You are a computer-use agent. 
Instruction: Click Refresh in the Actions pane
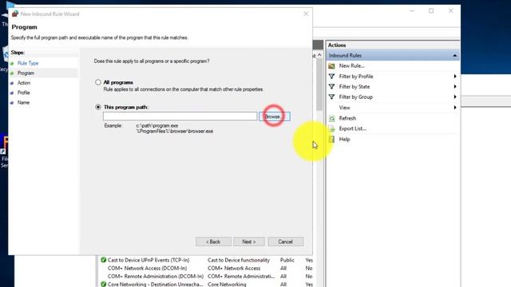coord(347,118)
